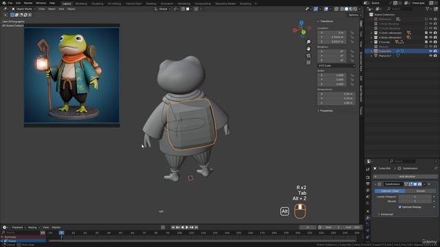This screenshot has width=440, height=247.
Task: Disable render for Plane.017 camera icon
Action: point(435,56)
